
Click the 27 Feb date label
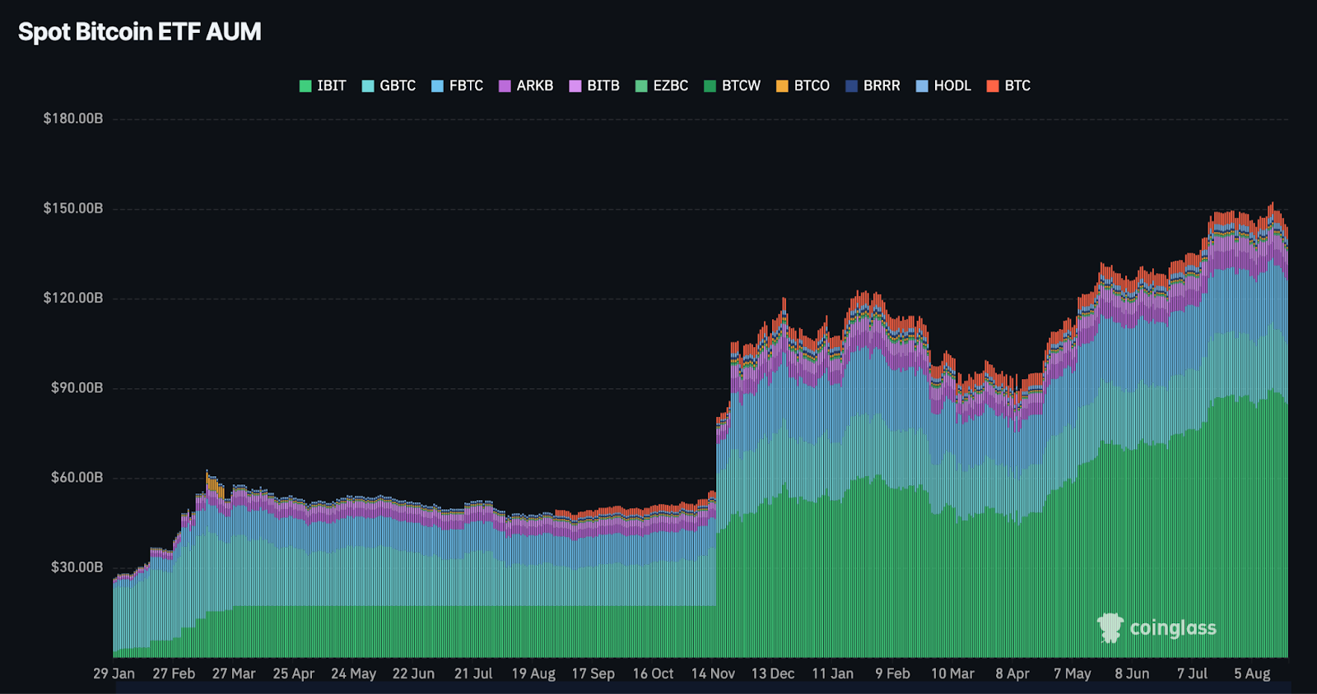174,673
